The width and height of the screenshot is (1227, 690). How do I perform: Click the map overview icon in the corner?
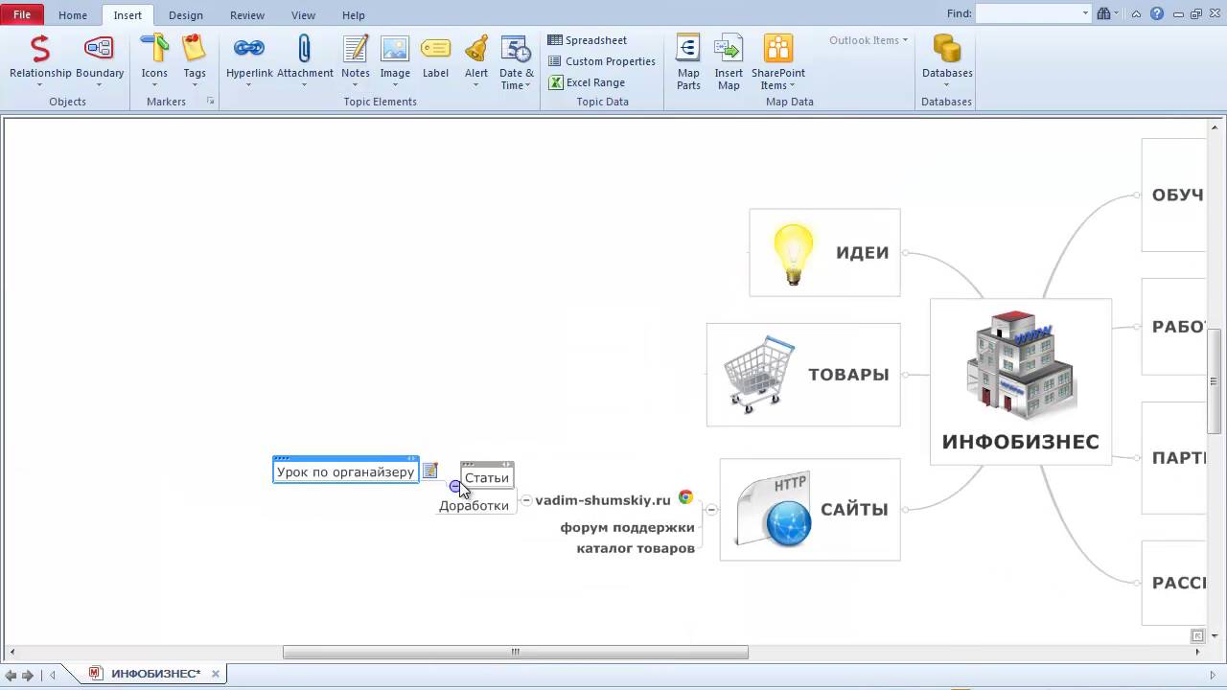tap(1197, 635)
